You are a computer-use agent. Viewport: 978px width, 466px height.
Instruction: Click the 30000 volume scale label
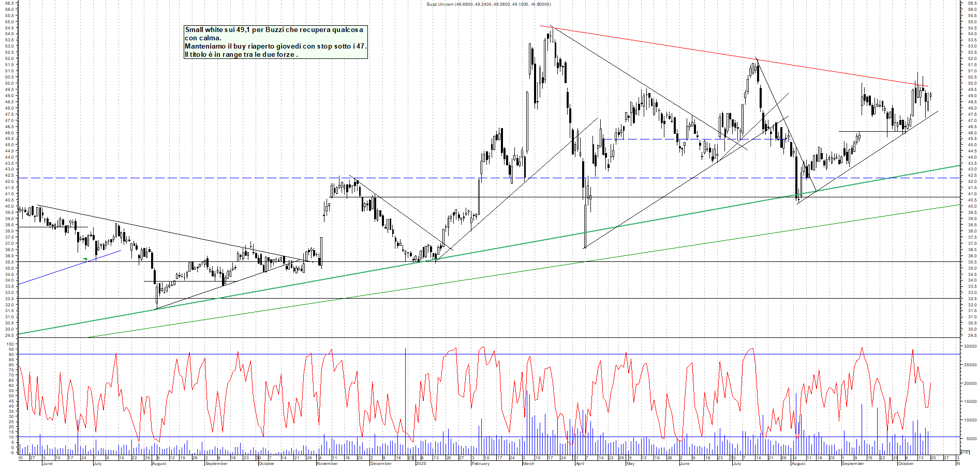coord(969,347)
